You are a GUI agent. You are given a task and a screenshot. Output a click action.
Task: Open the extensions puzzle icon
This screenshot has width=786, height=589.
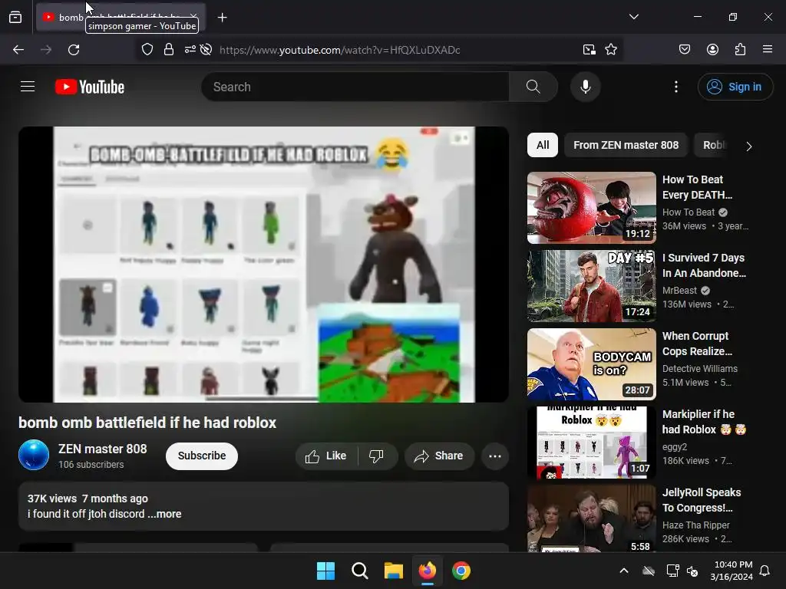coord(740,50)
